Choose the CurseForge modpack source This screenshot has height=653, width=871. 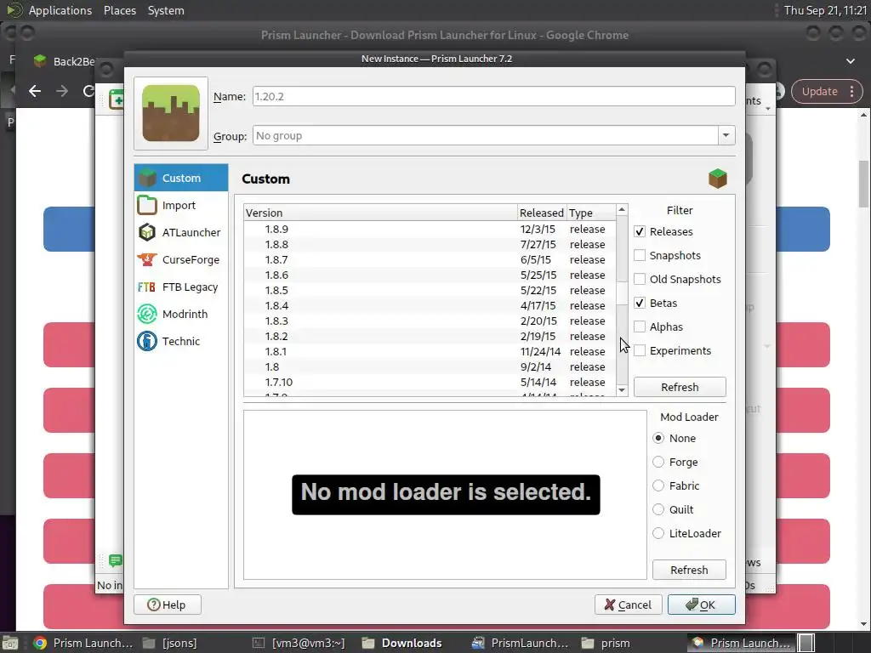click(x=181, y=259)
